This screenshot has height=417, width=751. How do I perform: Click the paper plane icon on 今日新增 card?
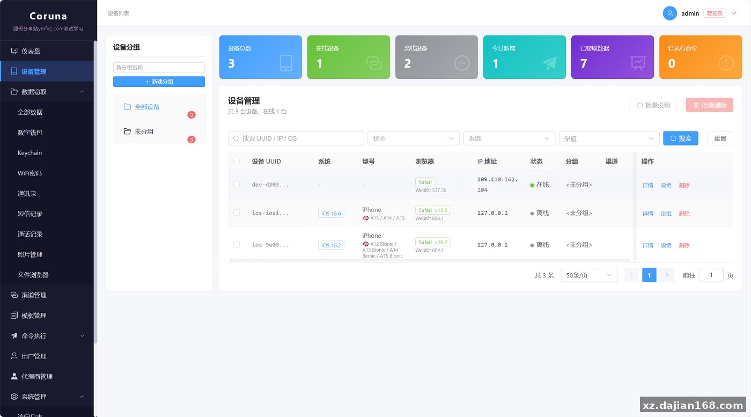pyautogui.click(x=550, y=63)
